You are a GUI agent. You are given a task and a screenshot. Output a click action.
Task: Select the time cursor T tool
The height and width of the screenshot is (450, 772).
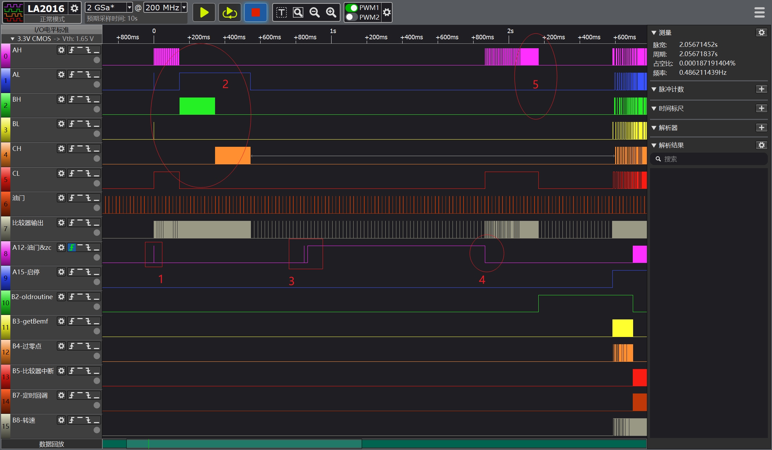click(x=281, y=13)
